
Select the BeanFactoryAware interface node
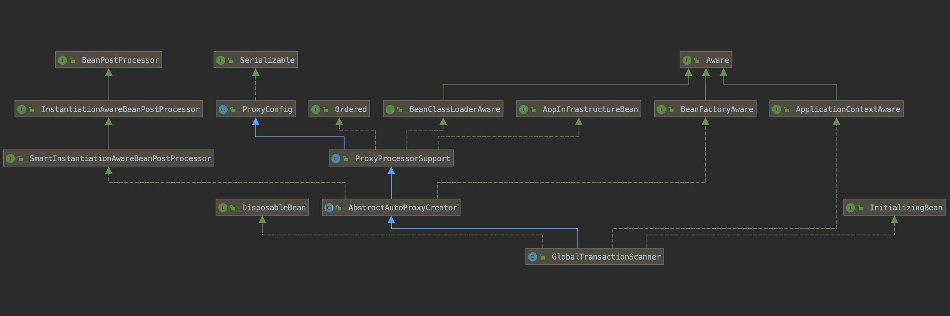pyautogui.click(x=705, y=109)
